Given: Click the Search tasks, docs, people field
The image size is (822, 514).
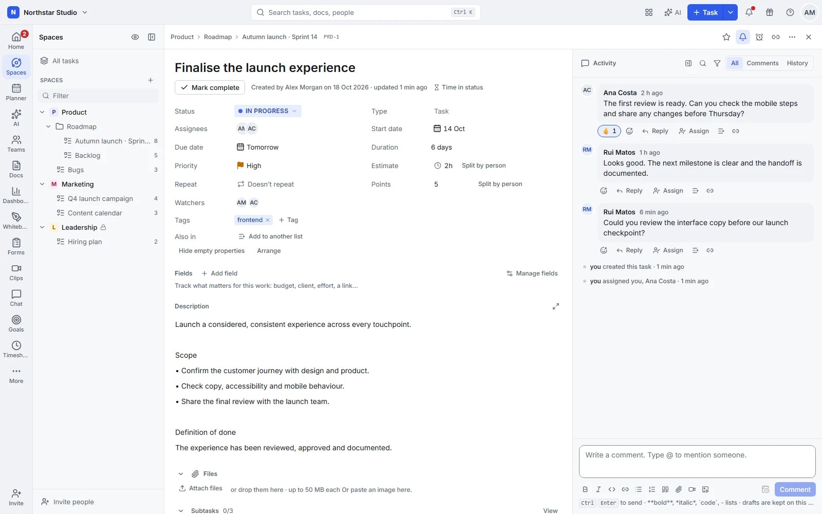Looking at the screenshot, I should (365, 12).
